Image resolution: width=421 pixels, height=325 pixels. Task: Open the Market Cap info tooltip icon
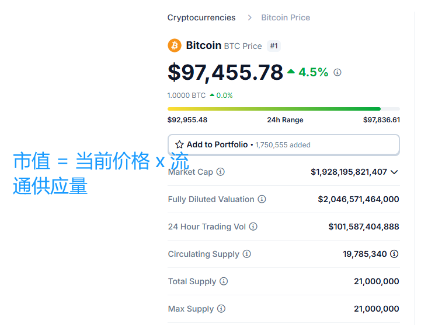(220, 172)
